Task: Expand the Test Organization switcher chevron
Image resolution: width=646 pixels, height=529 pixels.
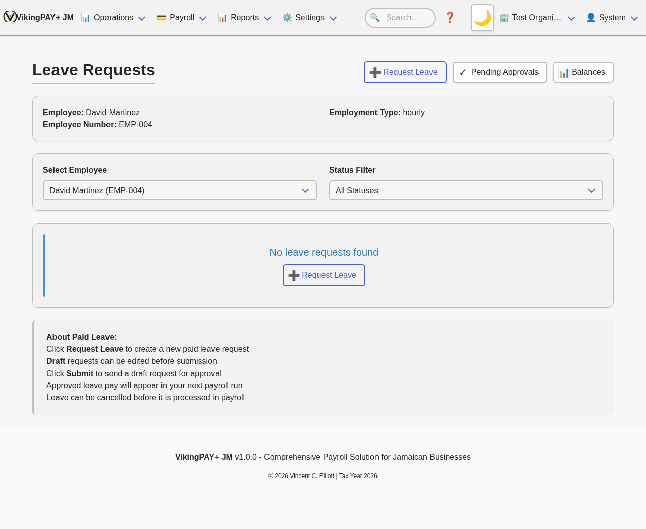Action: click(571, 18)
